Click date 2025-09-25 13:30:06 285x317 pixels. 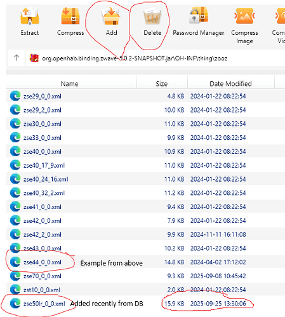point(218,304)
